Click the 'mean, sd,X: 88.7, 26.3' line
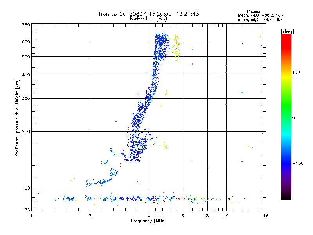The width and height of the screenshot is (313, 235). tap(260, 20)
